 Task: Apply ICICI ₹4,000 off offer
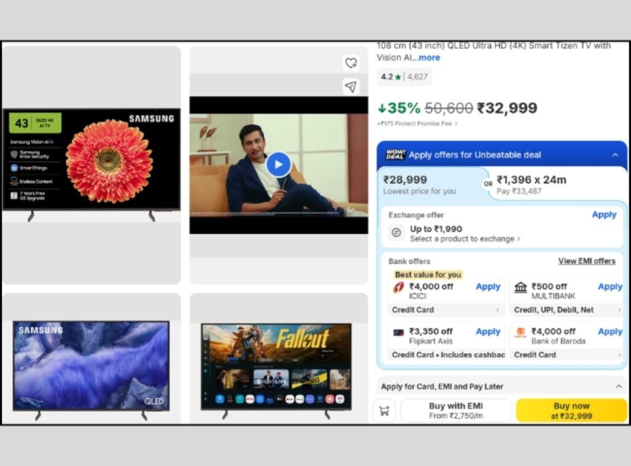[x=488, y=287]
